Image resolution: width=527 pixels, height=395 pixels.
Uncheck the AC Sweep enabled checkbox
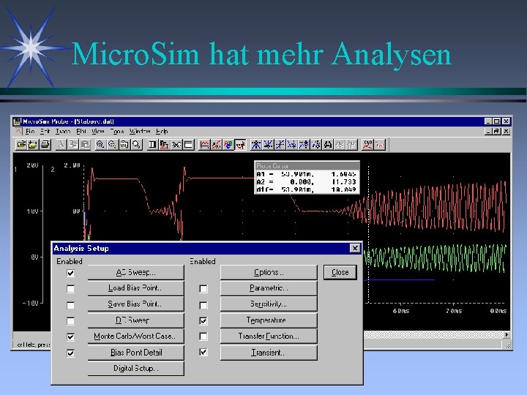pyautogui.click(x=70, y=273)
